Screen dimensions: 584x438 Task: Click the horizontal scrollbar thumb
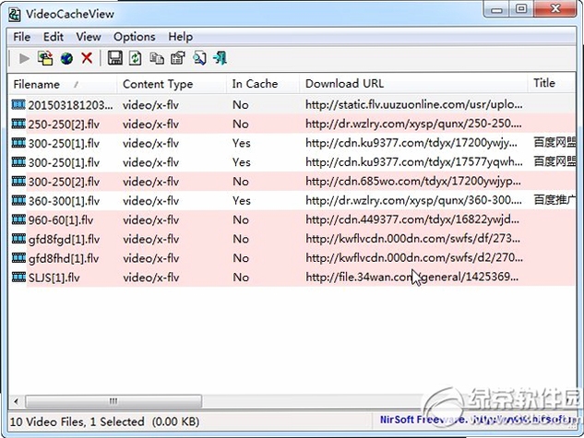(x=113, y=401)
